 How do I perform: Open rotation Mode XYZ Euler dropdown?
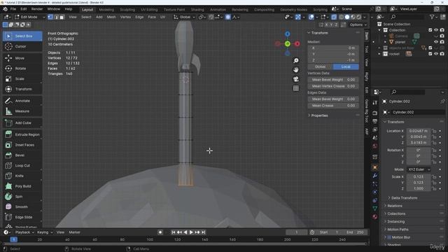click(419, 169)
